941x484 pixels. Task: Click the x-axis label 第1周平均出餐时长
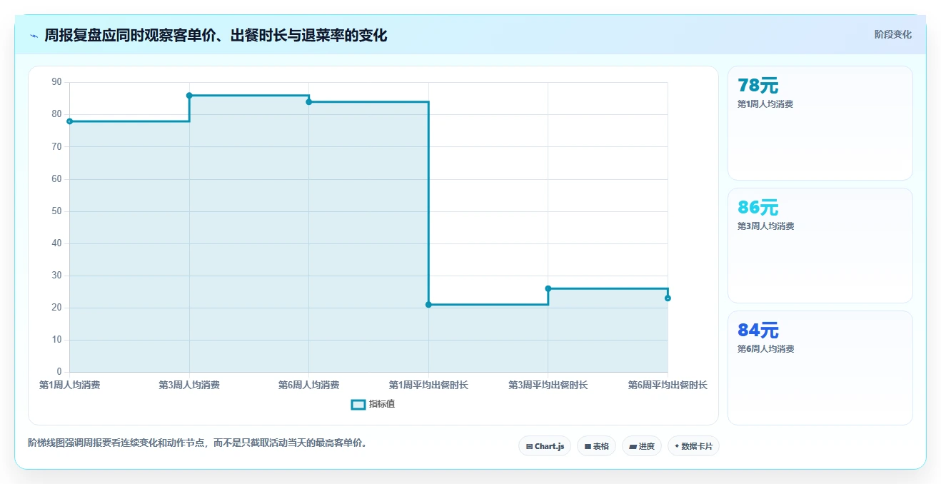(428, 385)
